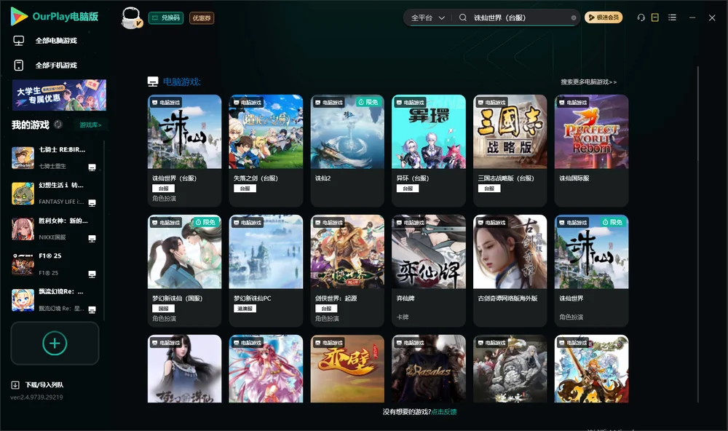Open the user avatar profile icon
This screenshot has height=431, width=728.
[131, 18]
